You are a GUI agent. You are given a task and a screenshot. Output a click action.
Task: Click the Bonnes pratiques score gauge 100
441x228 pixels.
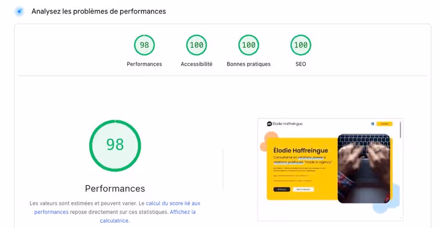tap(249, 45)
